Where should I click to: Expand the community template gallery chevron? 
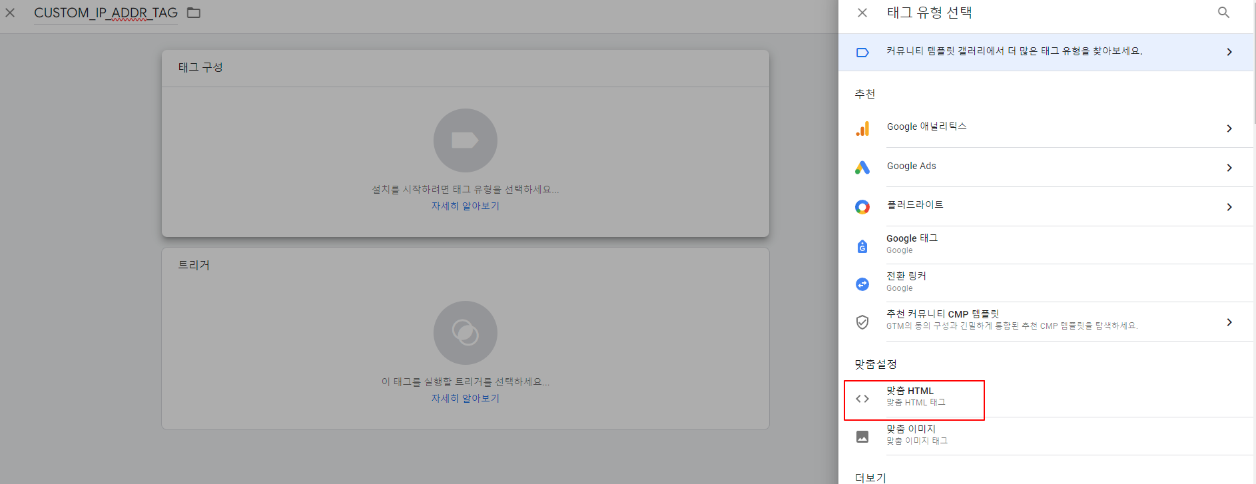point(1229,52)
